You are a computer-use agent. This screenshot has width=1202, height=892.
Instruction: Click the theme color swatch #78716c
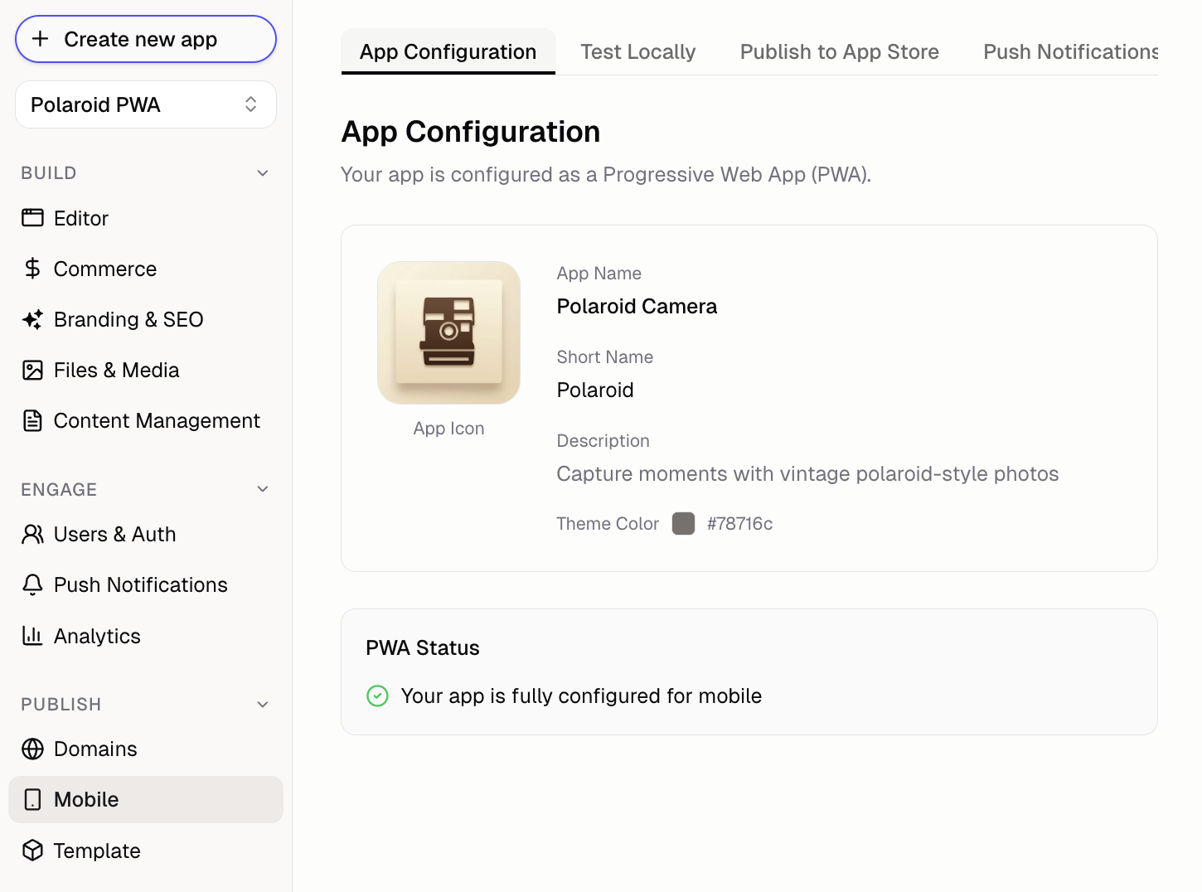[x=683, y=523]
